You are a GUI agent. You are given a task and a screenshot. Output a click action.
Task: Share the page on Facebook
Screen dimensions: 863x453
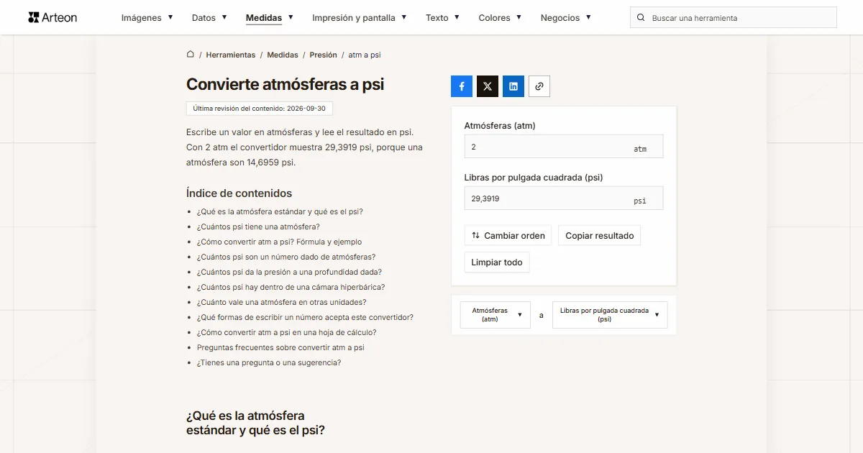pyautogui.click(x=462, y=86)
